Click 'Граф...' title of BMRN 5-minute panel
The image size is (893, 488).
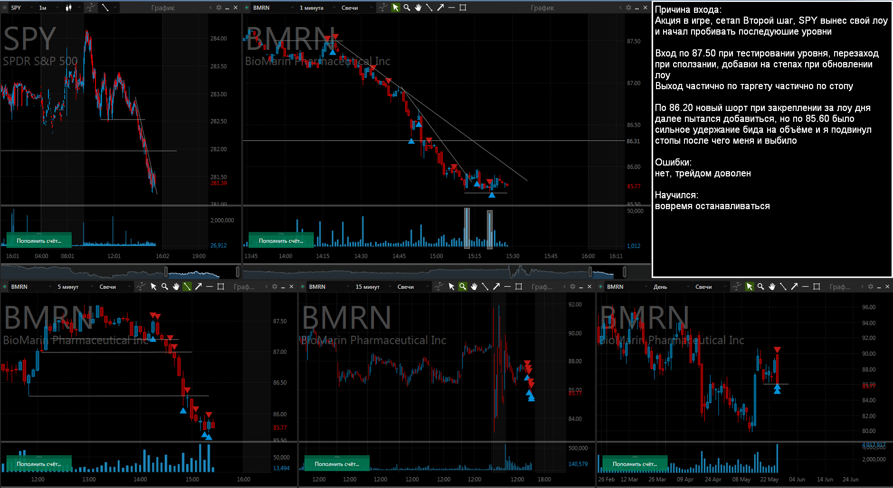point(244,286)
